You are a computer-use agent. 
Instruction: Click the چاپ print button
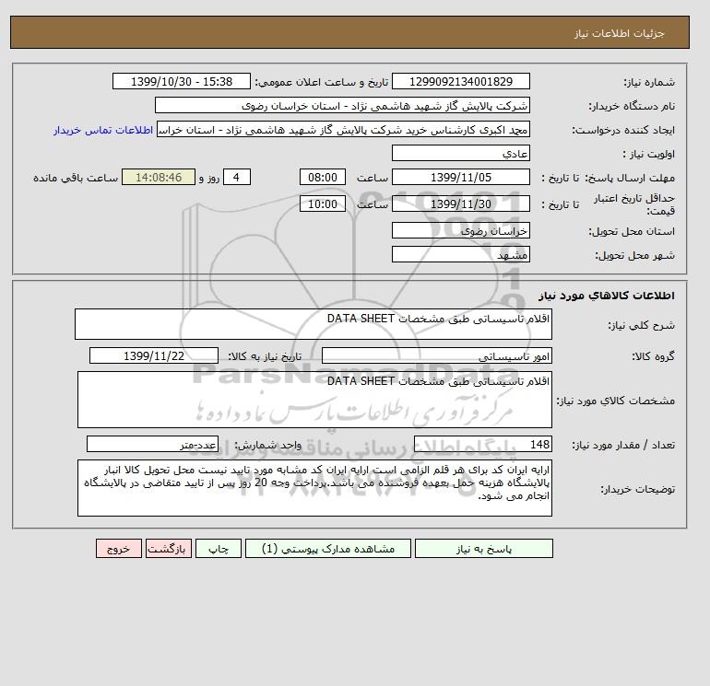(219, 549)
